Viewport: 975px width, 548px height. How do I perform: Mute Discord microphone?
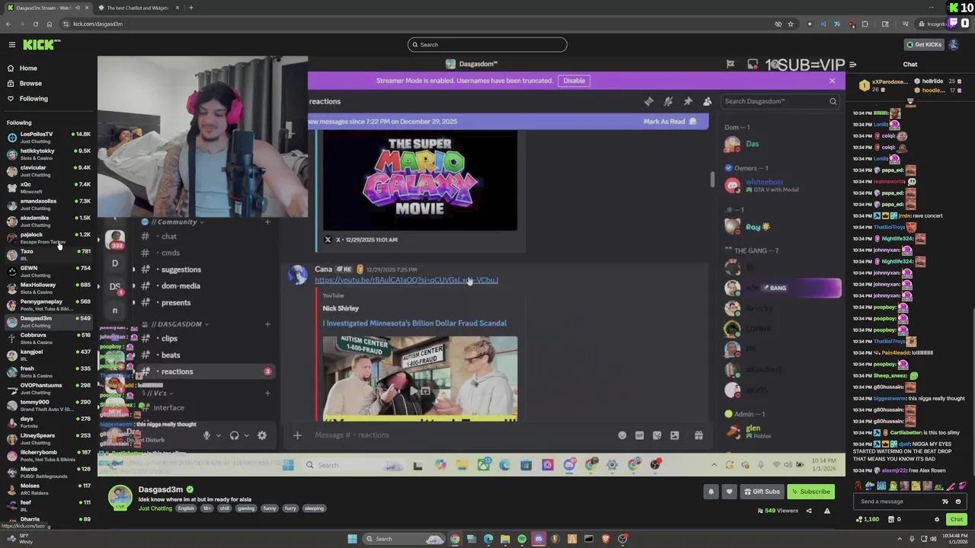[206, 435]
